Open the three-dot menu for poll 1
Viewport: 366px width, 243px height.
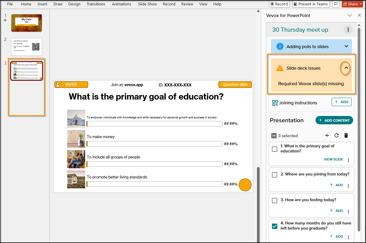click(x=348, y=160)
